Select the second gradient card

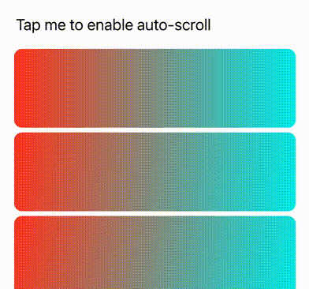(155, 172)
